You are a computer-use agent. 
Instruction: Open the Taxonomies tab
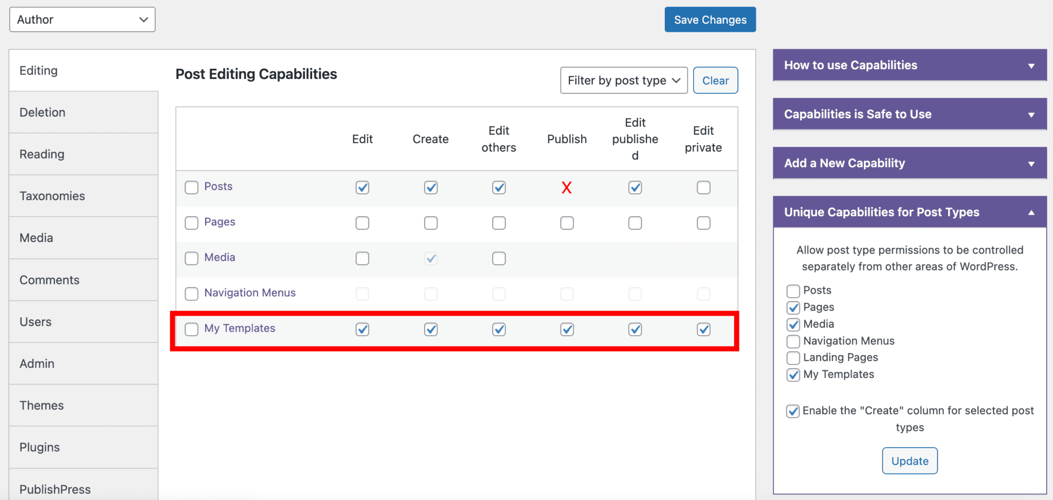(83, 196)
